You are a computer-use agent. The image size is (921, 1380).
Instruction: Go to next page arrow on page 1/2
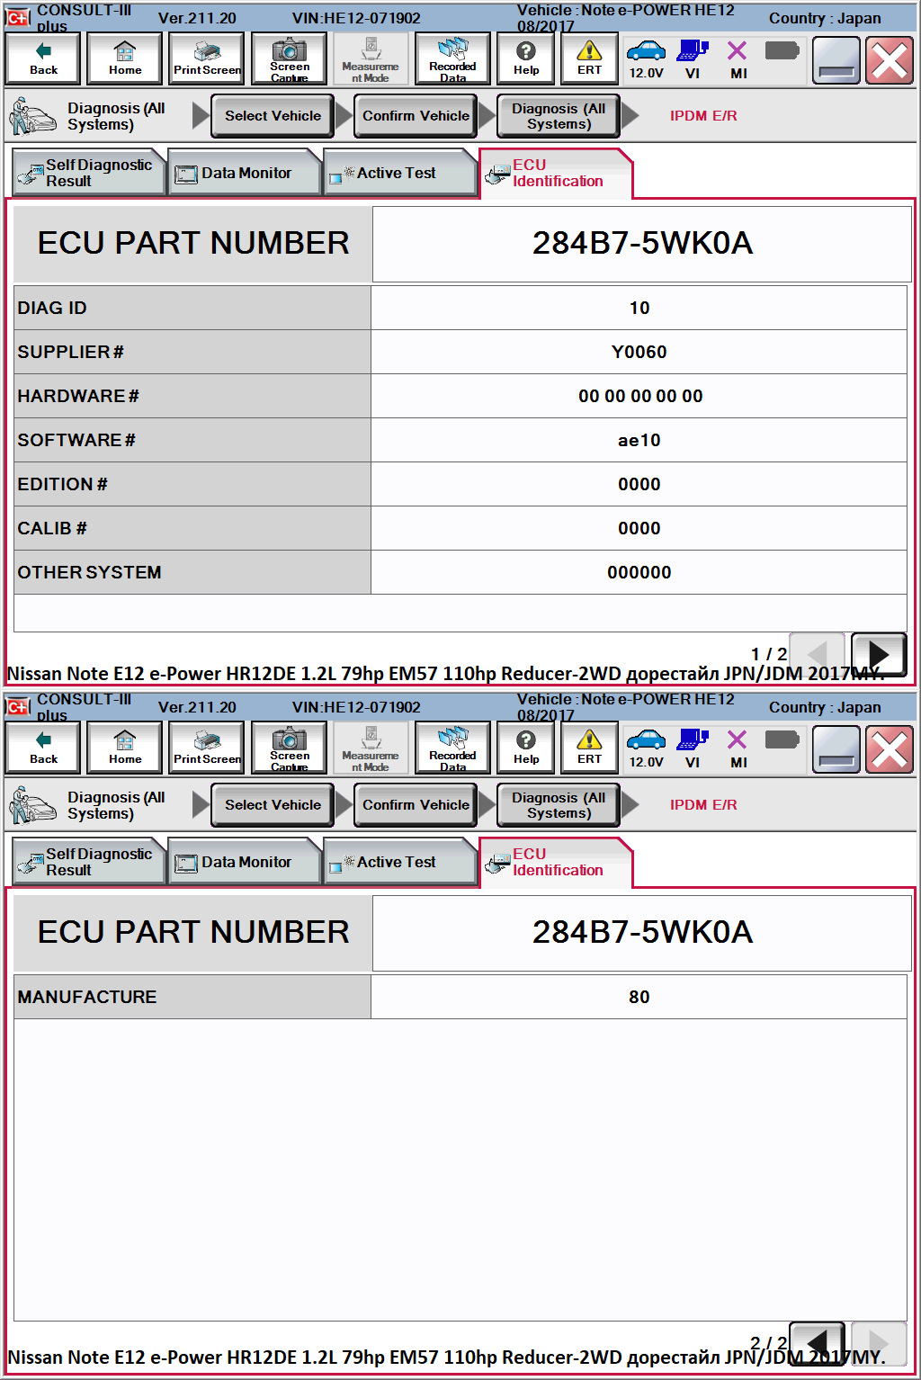(x=879, y=654)
